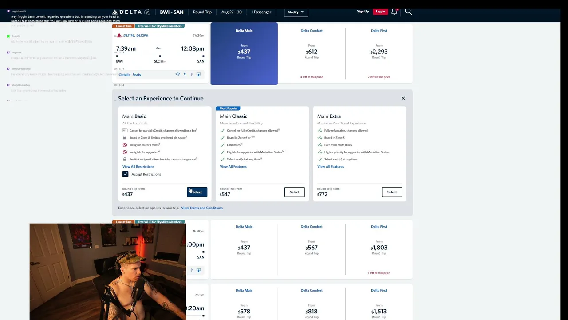The width and height of the screenshot is (568, 320).
Task: Select the Delta First $2,293 fare
Action: 379,53
